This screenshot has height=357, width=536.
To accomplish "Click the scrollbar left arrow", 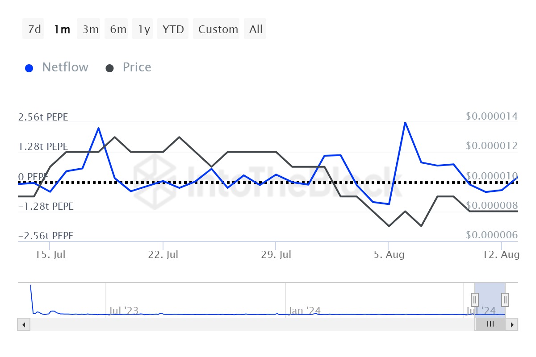I will coord(24,324).
